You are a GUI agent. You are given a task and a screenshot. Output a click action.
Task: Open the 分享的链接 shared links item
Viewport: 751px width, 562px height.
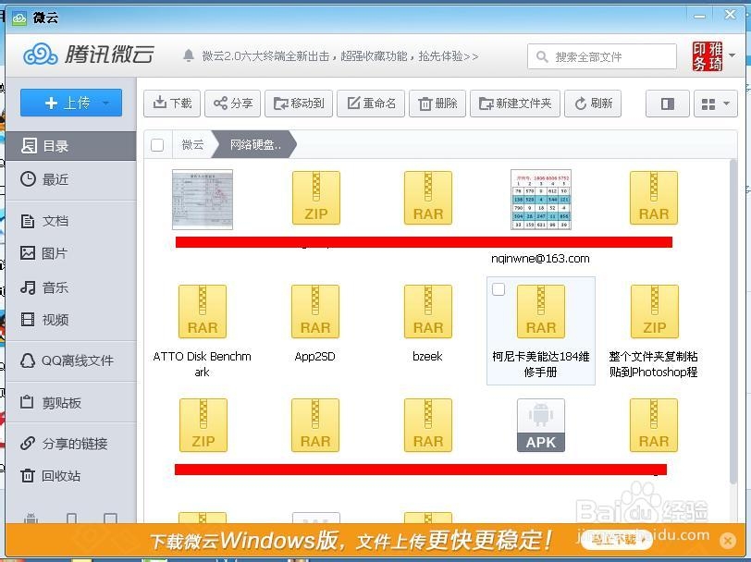coord(71,444)
